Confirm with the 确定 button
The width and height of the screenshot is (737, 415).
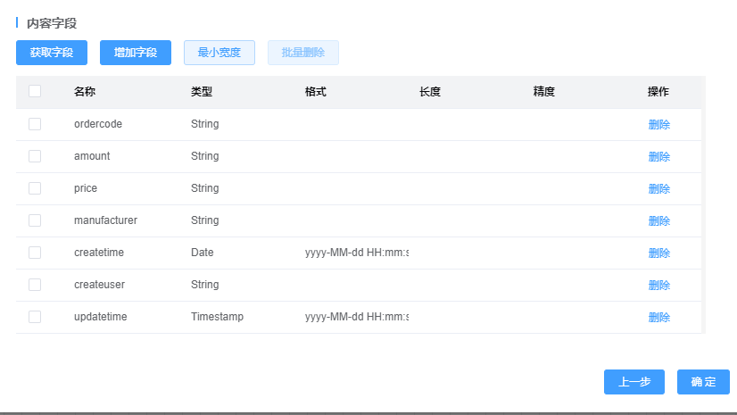coord(703,382)
